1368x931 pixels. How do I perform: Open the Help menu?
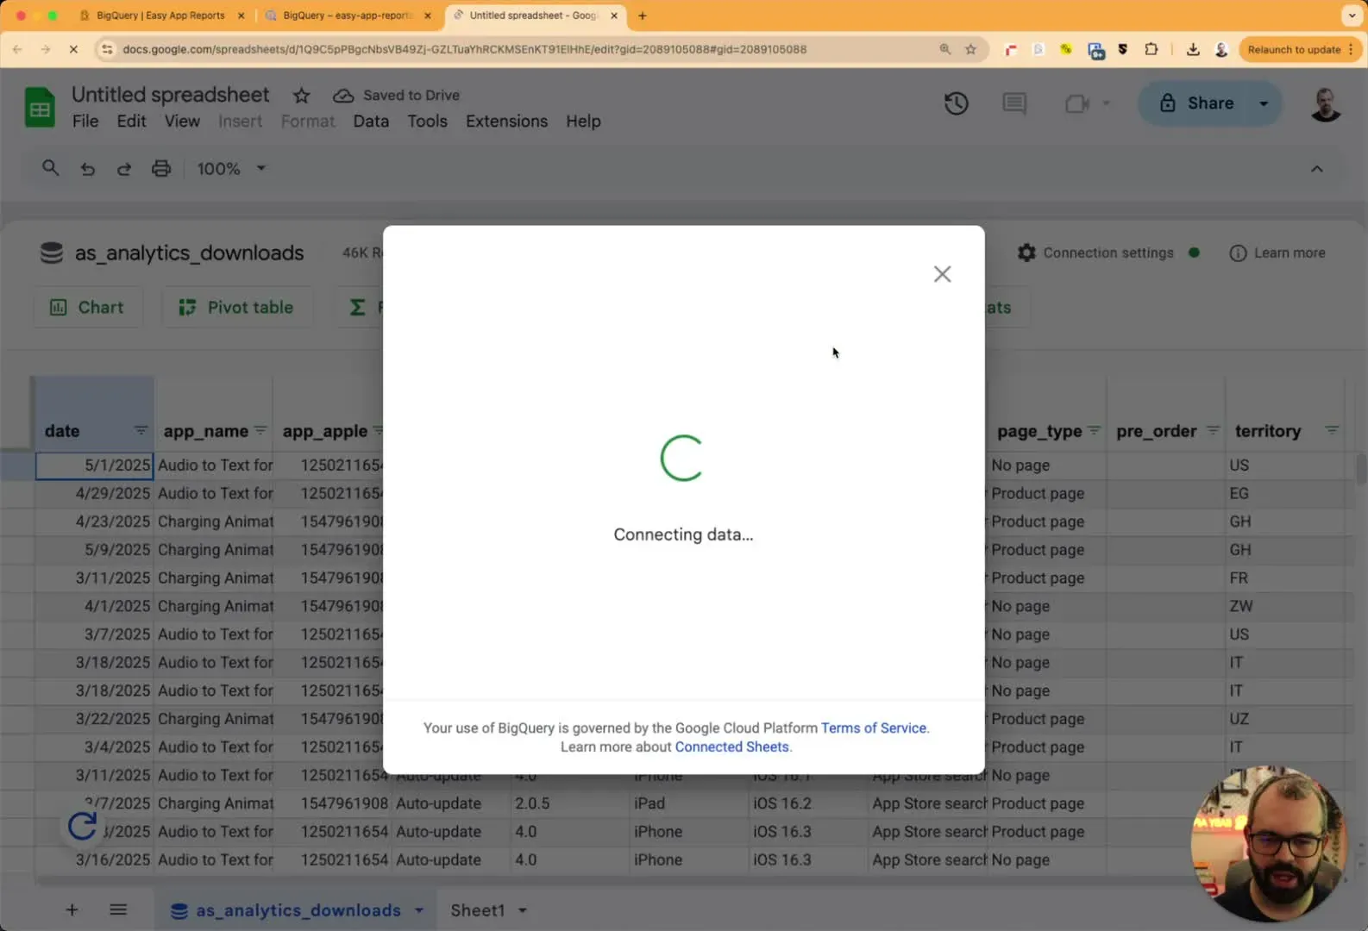(x=583, y=122)
